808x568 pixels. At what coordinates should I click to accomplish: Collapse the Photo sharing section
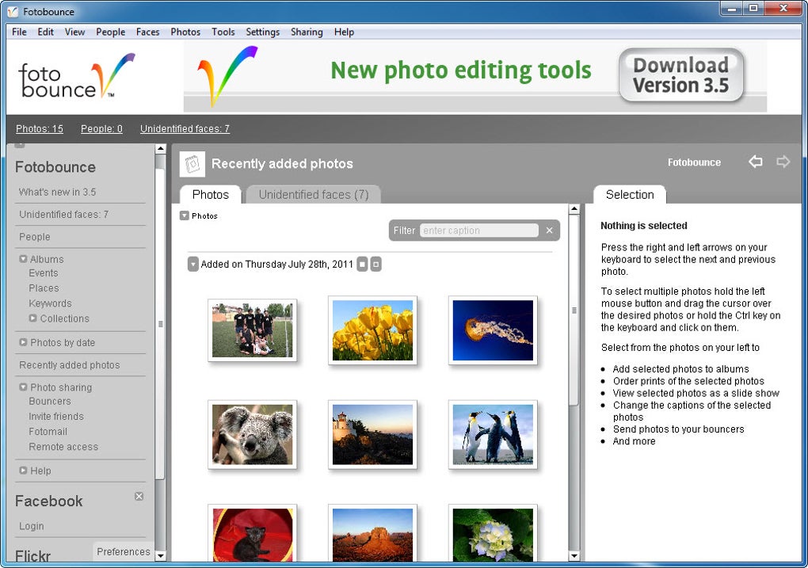point(23,387)
